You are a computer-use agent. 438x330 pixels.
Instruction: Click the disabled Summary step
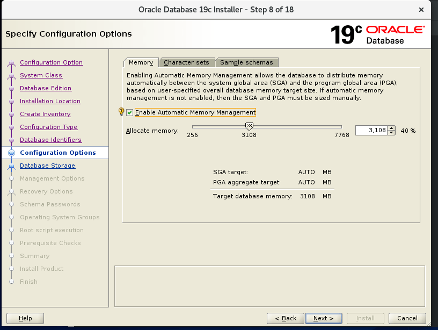pos(35,256)
